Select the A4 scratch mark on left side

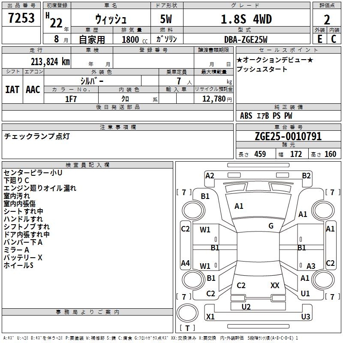[185, 263]
